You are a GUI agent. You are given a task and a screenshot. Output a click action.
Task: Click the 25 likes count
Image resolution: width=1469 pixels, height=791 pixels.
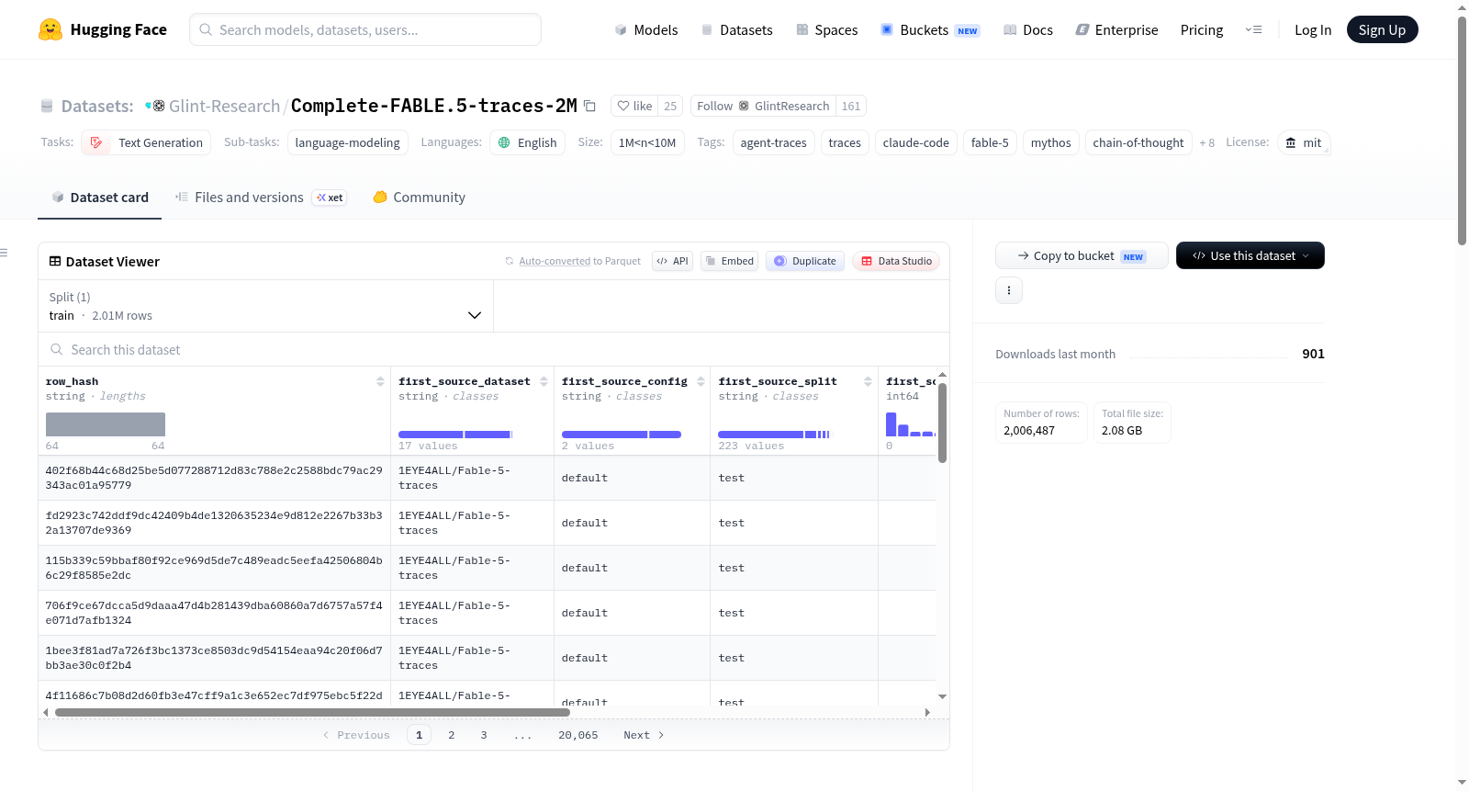click(670, 106)
